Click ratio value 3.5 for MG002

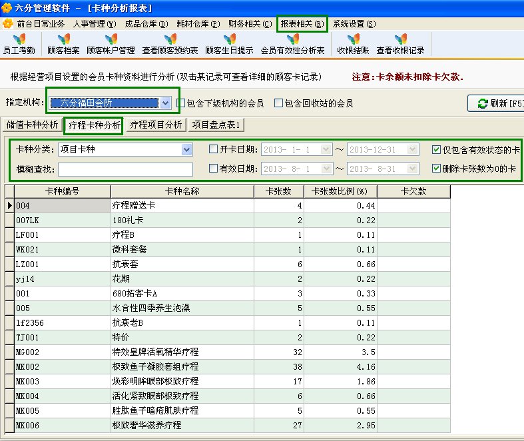[x=340, y=352]
